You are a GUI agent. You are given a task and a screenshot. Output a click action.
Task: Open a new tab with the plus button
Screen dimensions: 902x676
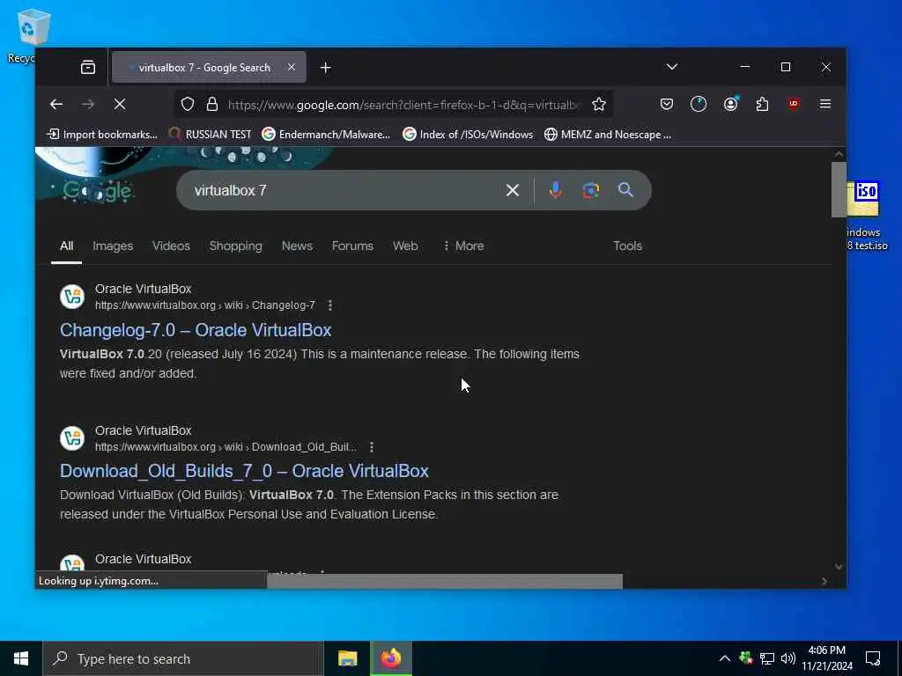[326, 68]
